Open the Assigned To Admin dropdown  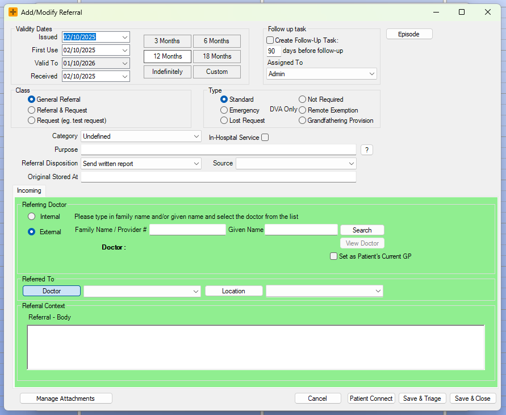[372, 74]
